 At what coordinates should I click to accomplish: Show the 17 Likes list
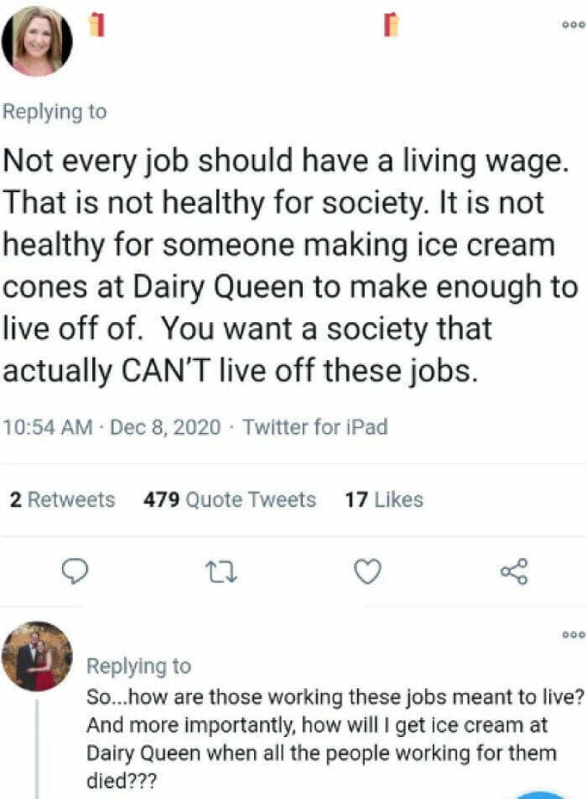point(384,500)
